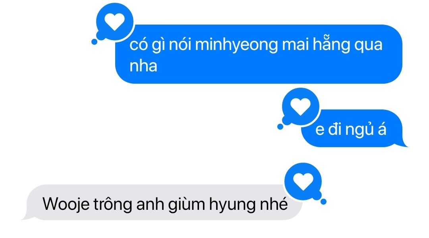Tap heart reaction on the Wooje message
Image resolution: width=429 pixels, height=238 pixels.
tap(303, 182)
